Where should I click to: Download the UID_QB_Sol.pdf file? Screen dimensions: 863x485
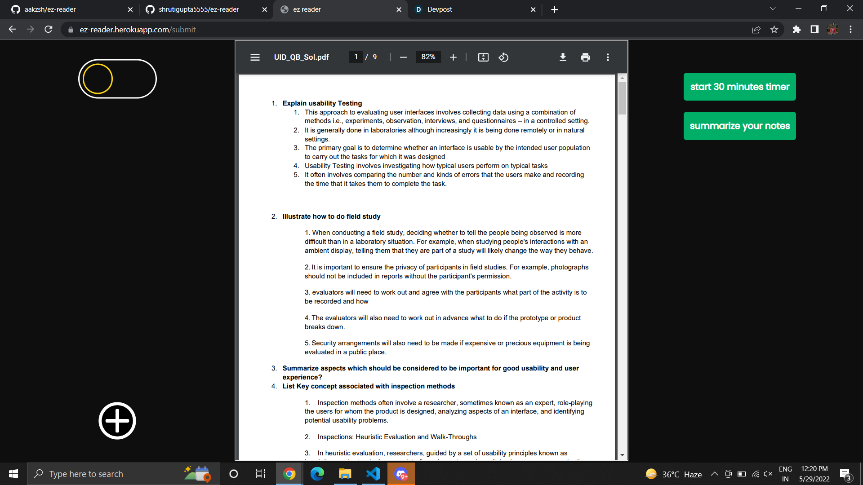[563, 57]
